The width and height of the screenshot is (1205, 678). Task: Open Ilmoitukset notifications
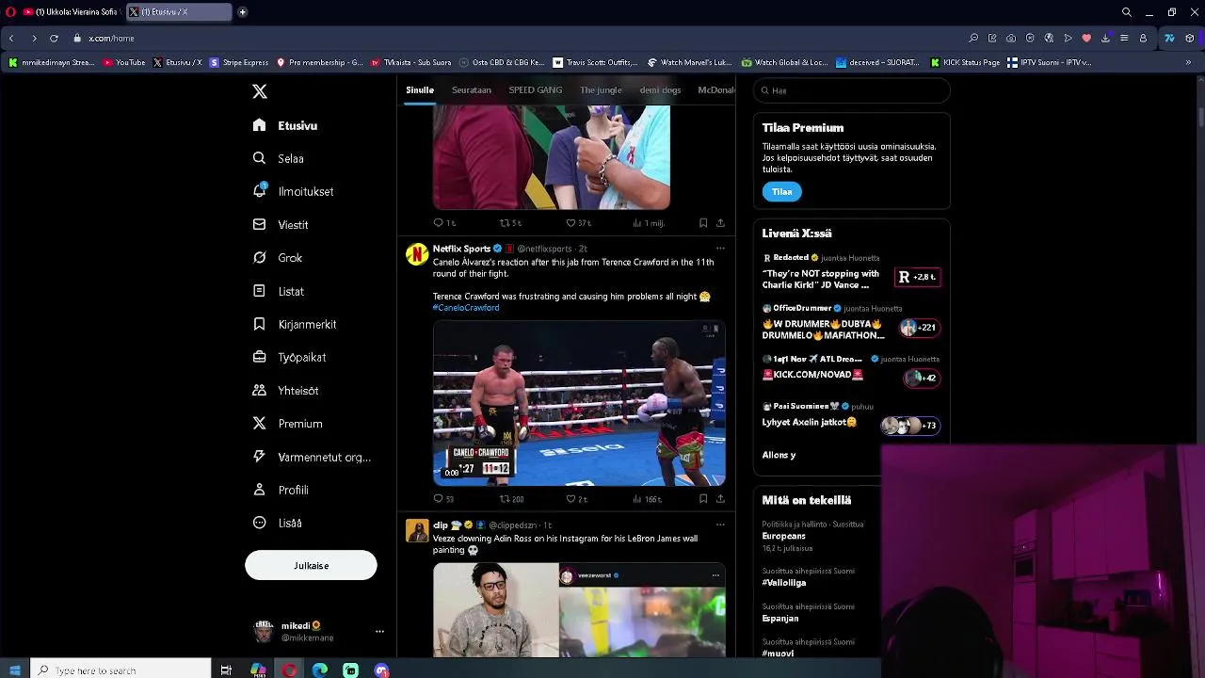[294, 191]
